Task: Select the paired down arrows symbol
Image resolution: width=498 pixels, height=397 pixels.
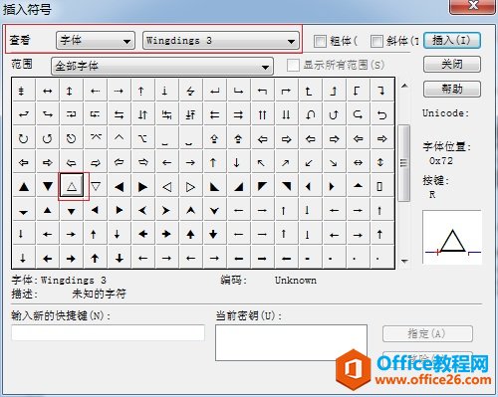Action: (286, 114)
